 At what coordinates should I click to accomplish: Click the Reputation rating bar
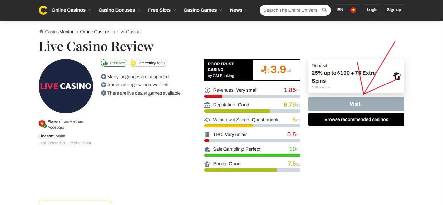252,111
